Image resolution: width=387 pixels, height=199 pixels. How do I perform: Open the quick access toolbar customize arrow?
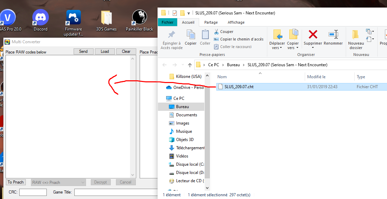(x=189, y=13)
